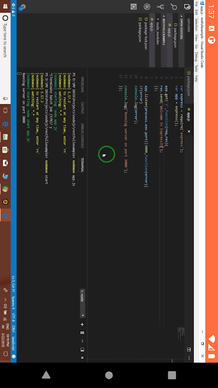Select the TERMINAL panel tab

(x=82, y=165)
